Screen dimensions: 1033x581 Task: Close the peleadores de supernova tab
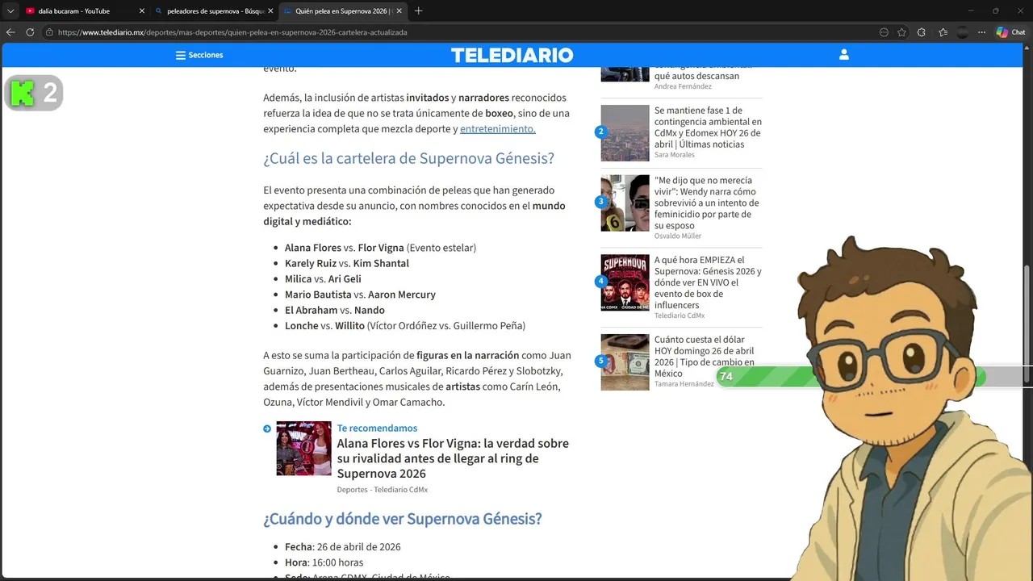270,11
